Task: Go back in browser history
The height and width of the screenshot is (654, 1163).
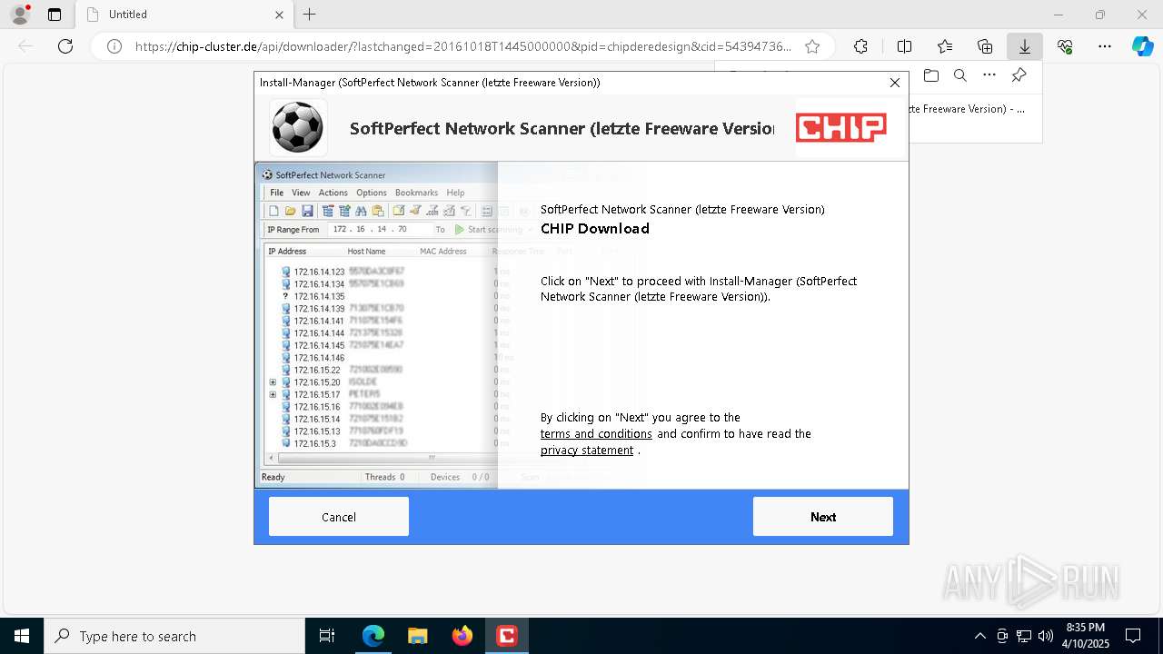Action: point(25,46)
